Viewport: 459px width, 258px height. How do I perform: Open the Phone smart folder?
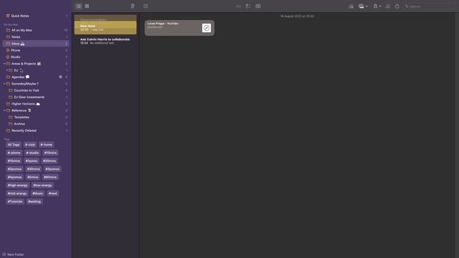[36, 50]
